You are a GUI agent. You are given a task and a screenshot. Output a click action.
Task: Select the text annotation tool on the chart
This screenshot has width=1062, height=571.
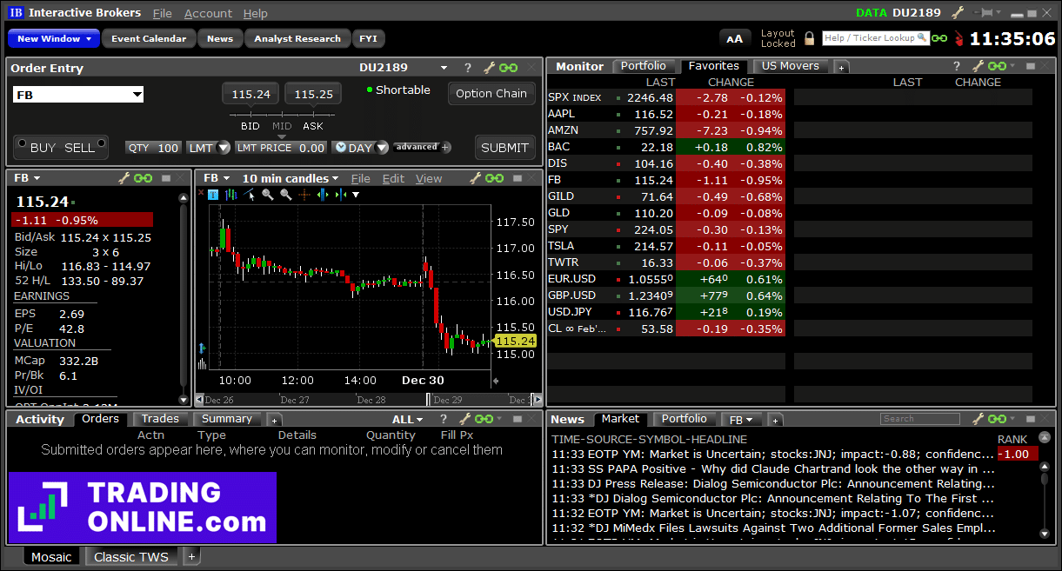tap(213, 194)
